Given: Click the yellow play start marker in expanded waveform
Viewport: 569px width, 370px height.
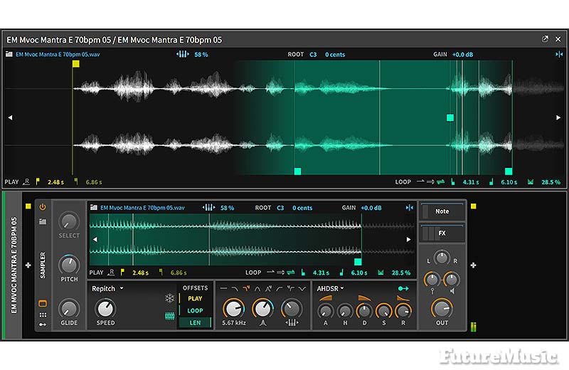Looking at the screenshot, I should pos(76,64).
